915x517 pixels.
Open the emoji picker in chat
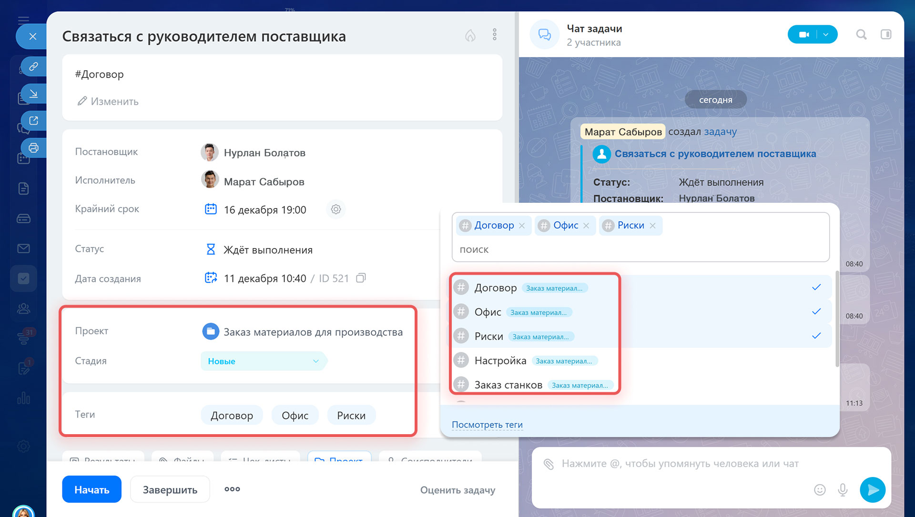[x=819, y=489]
